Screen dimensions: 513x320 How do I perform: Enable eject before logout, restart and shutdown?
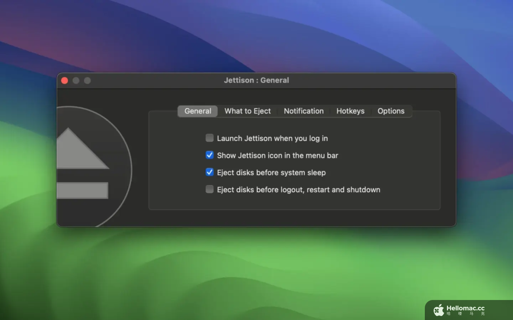[x=210, y=190]
